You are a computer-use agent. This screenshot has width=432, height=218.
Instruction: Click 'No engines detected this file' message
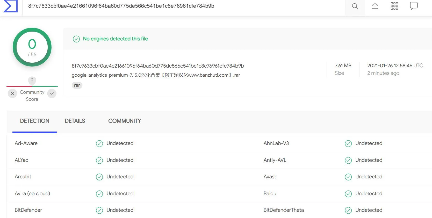pos(115,39)
